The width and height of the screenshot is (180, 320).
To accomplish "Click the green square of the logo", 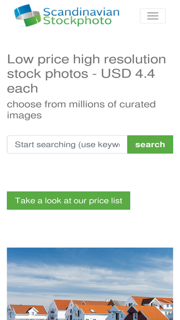I will [33, 20].
